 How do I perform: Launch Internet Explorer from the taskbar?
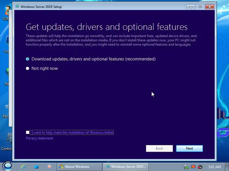[x=23, y=167]
